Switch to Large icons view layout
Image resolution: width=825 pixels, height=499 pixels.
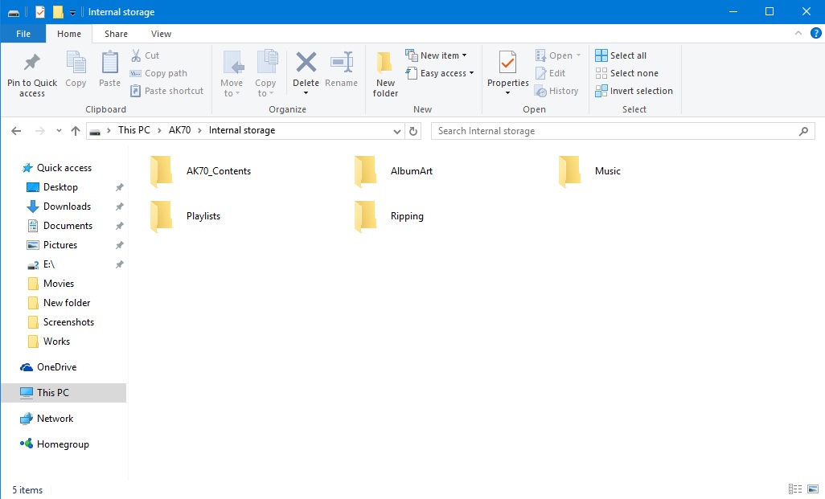click(813, 489)
